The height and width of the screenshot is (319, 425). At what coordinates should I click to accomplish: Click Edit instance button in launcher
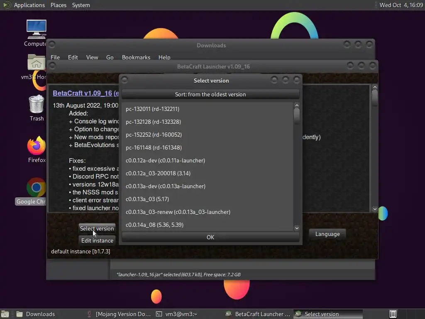(97, 240)
